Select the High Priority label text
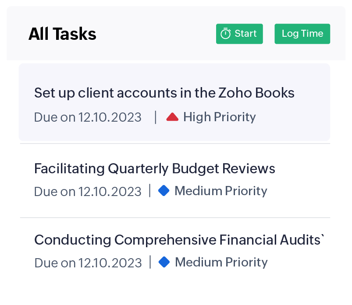 pyautogui.click(x=219, y=117)
